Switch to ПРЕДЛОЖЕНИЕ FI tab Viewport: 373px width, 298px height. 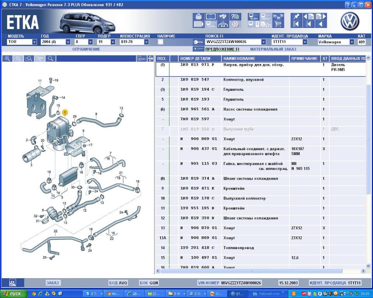click(x=222, y=49)
